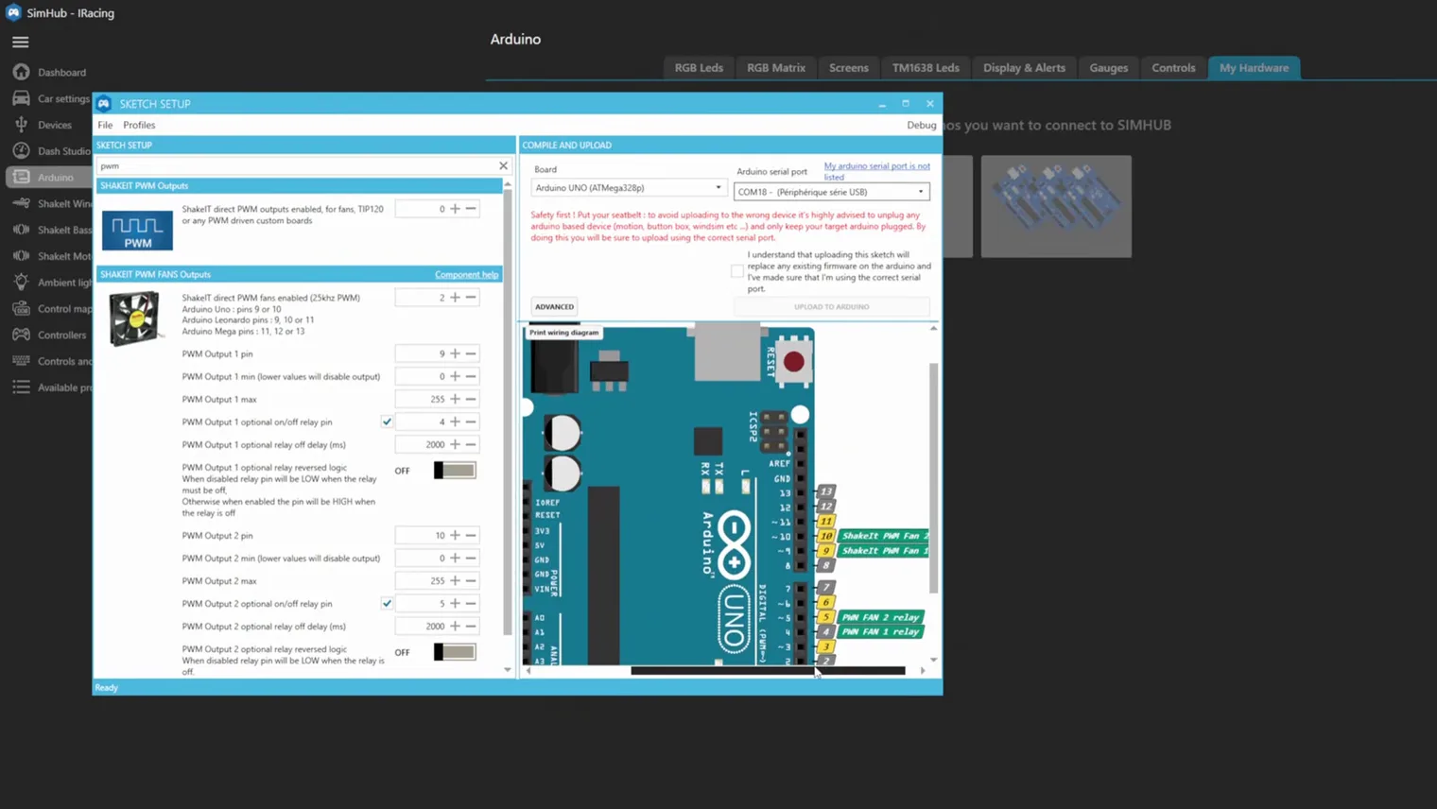Click the ADVANCED button
This screenshot has height=809, width=1437.
(554, 306)
